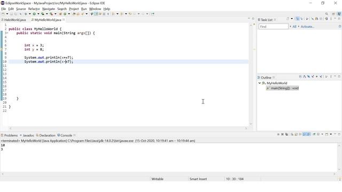Click the Open Type folder icon
342x192 pixels.
(x=74, y=14)
